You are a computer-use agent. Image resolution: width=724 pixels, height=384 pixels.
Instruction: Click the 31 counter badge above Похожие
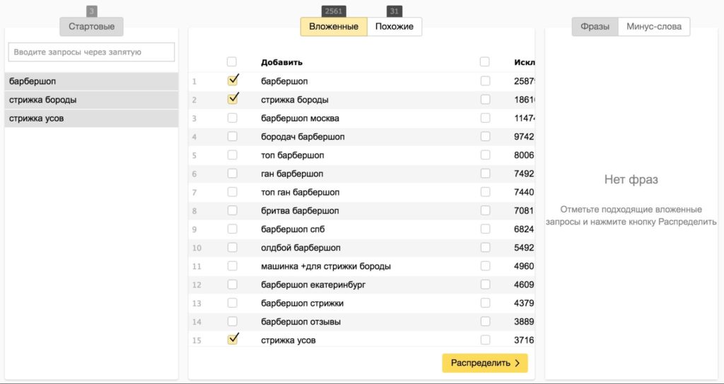pyautogui.click(x=395, y=11)
